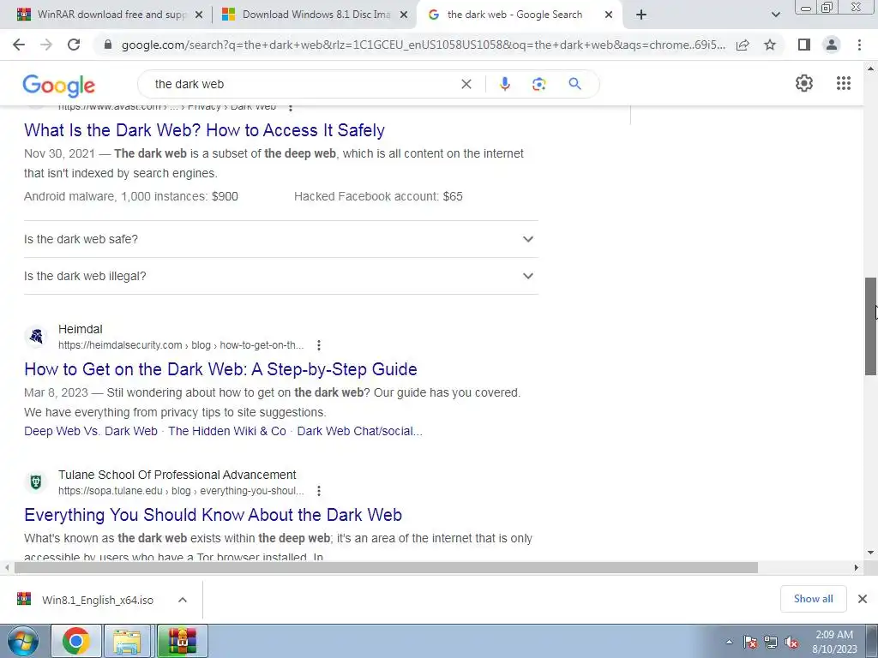Share this page from address bar
Viewport: 878px width, 658px height.
pyautogui.click(x=743, y=45)
